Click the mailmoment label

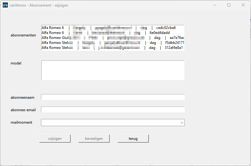click(x=21, y=122)
